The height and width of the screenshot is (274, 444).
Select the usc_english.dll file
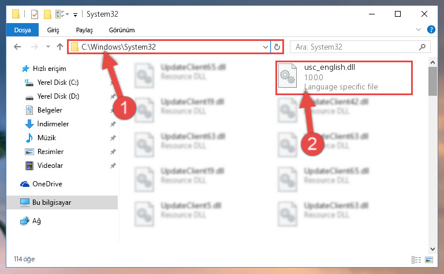pyautogui.click(x=344, y=78)
